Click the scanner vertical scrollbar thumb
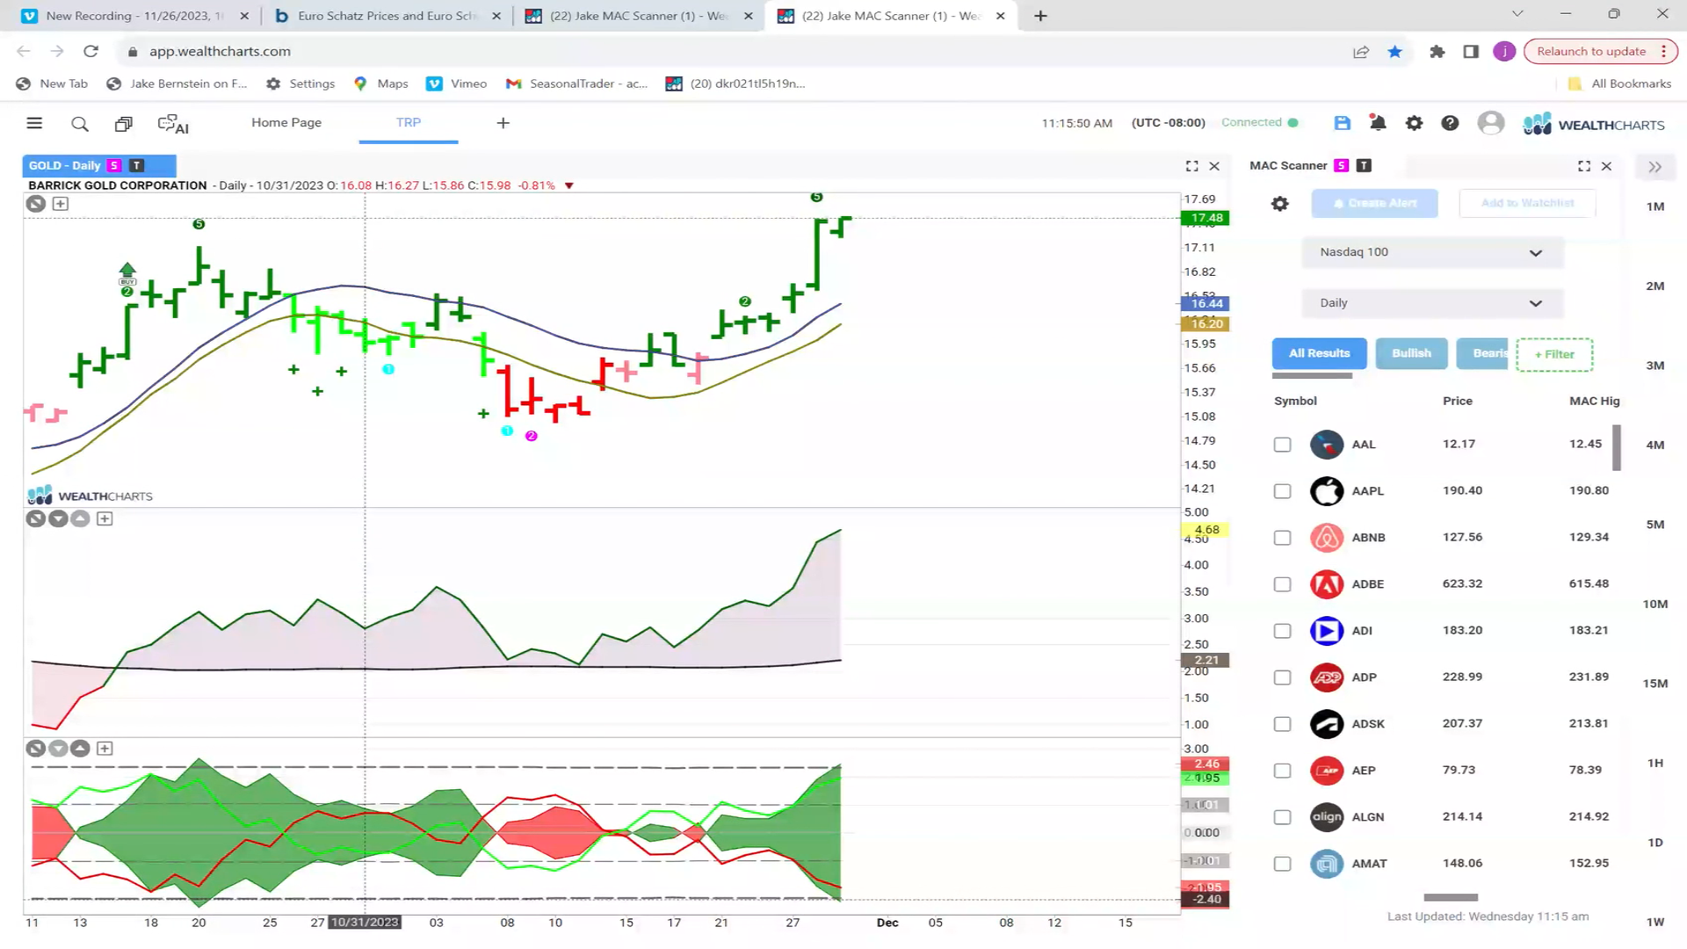This screenshot has width=1687, height=949. [x=1617, y=448]
